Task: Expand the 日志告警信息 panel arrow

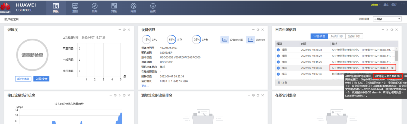Action: point(387,30)
